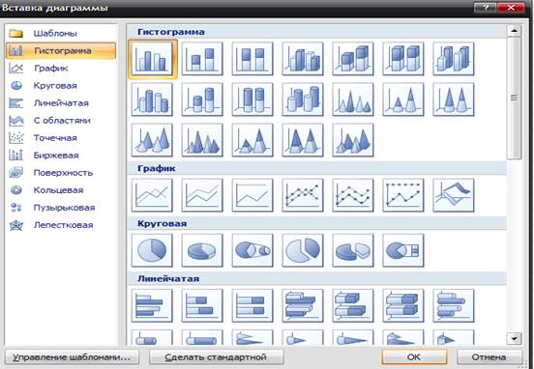Pick the 3-D 100% stacked bar chart
Screen dimensions: 534x369
(403, 305)
